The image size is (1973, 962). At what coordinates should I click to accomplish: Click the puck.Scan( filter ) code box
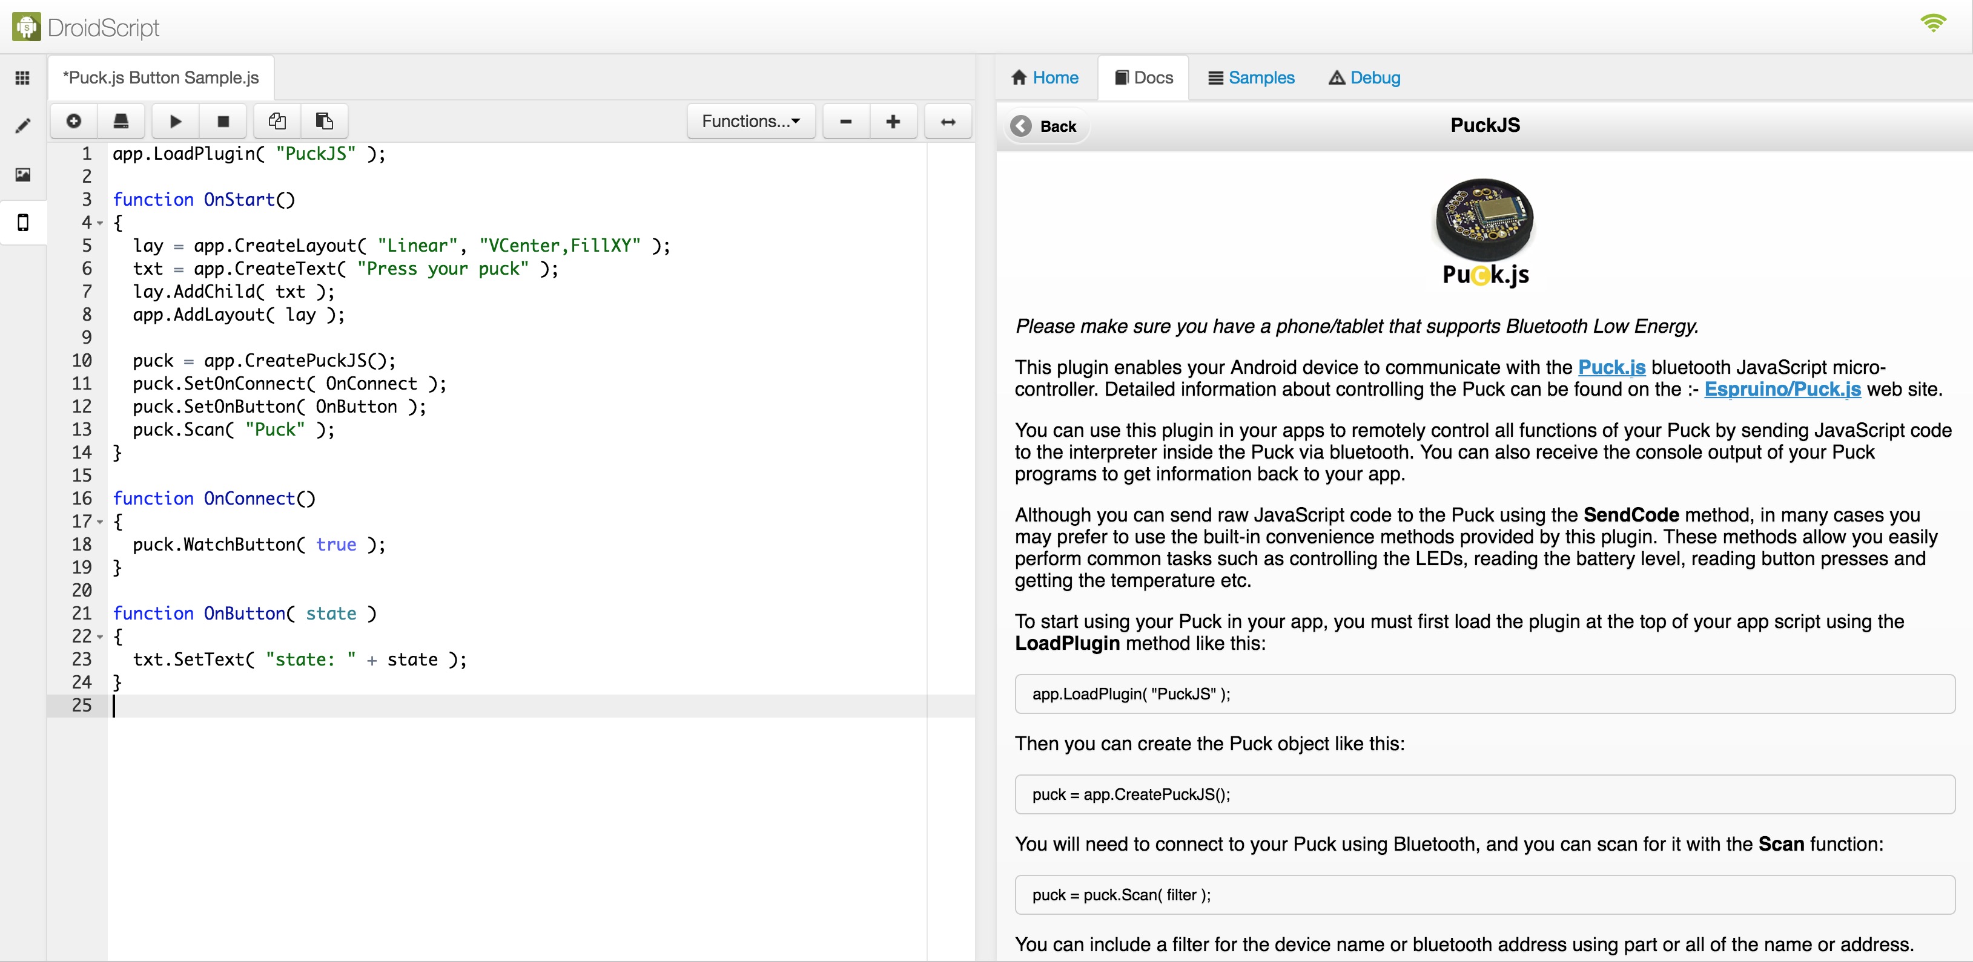click(1484, 895)
